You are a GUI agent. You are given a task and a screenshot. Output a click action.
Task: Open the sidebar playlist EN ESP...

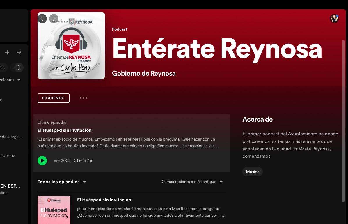(10, 186)
